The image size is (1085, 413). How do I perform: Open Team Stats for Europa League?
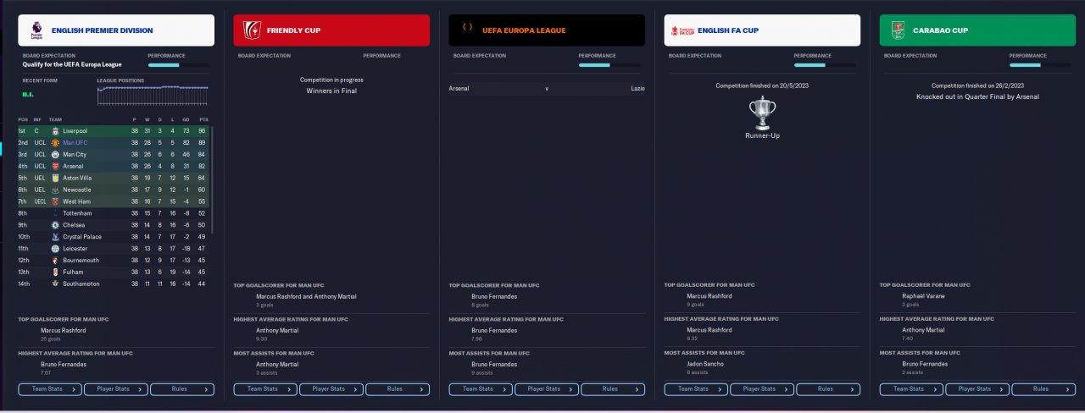481,389
